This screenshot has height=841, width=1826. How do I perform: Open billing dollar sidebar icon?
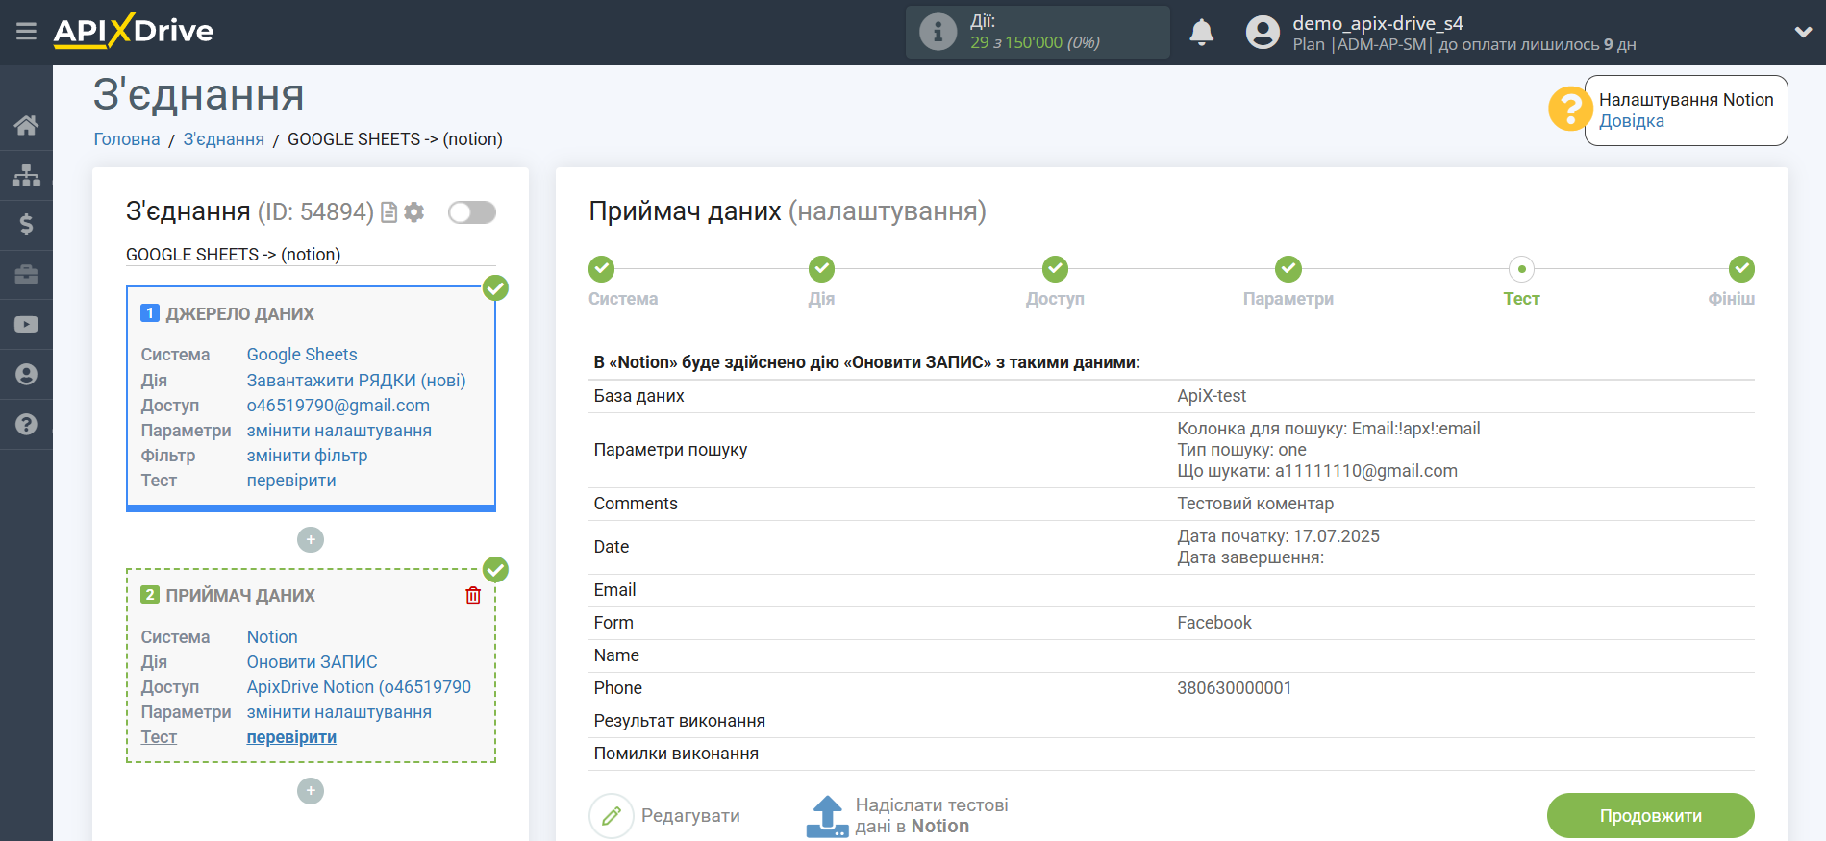coord(26,225)
